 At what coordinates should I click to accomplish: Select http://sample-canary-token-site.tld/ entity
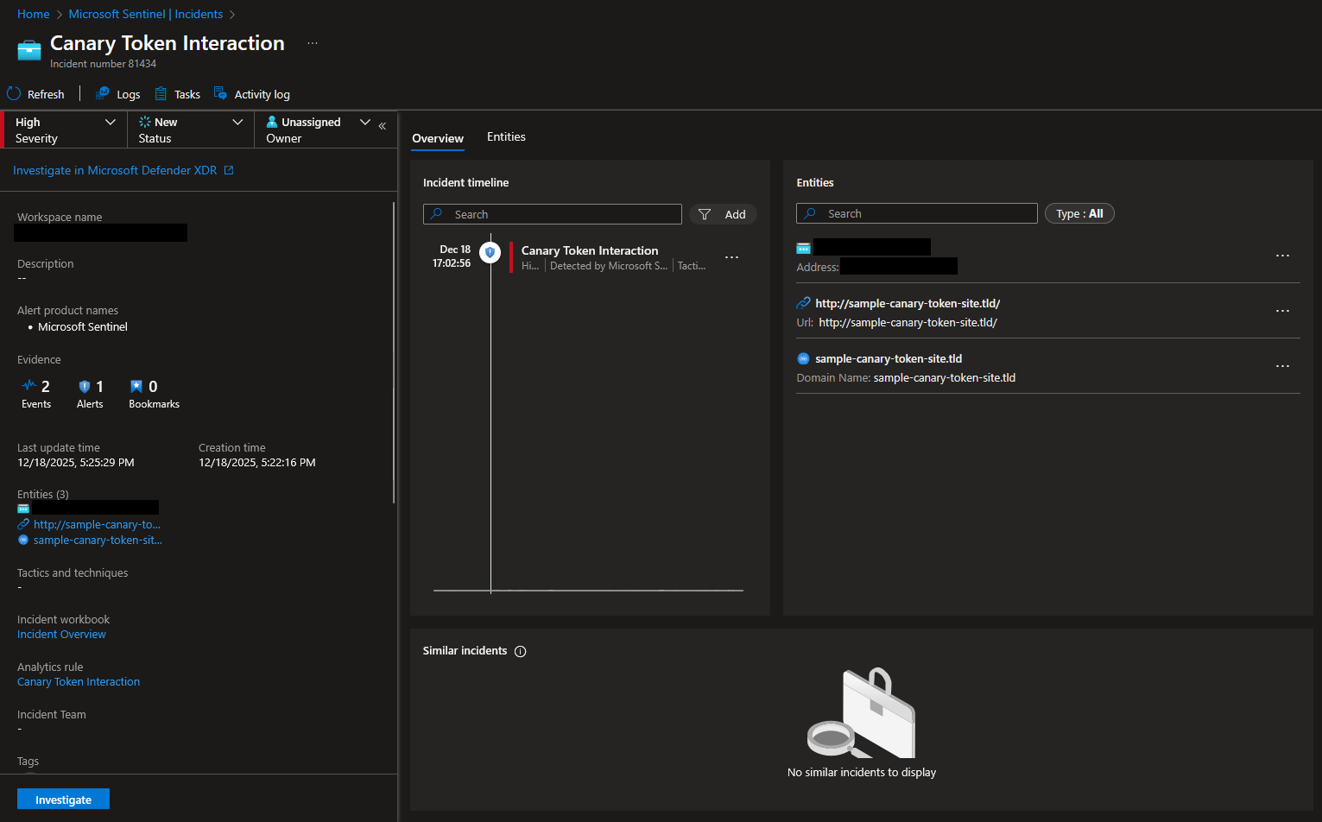pyautogui.click(x=908, y=303)
